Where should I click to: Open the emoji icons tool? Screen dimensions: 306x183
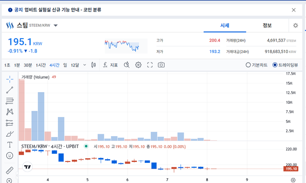point(10,155)
